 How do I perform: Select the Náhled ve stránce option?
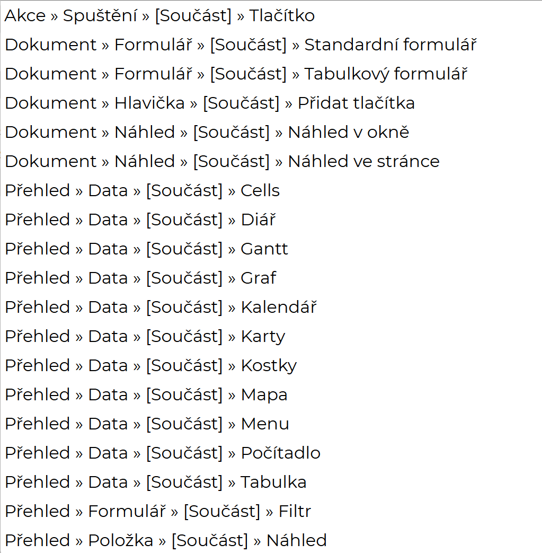coord(222,162)
